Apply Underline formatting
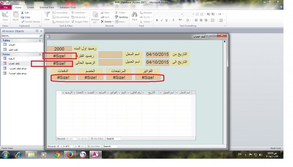 point(166,20)
